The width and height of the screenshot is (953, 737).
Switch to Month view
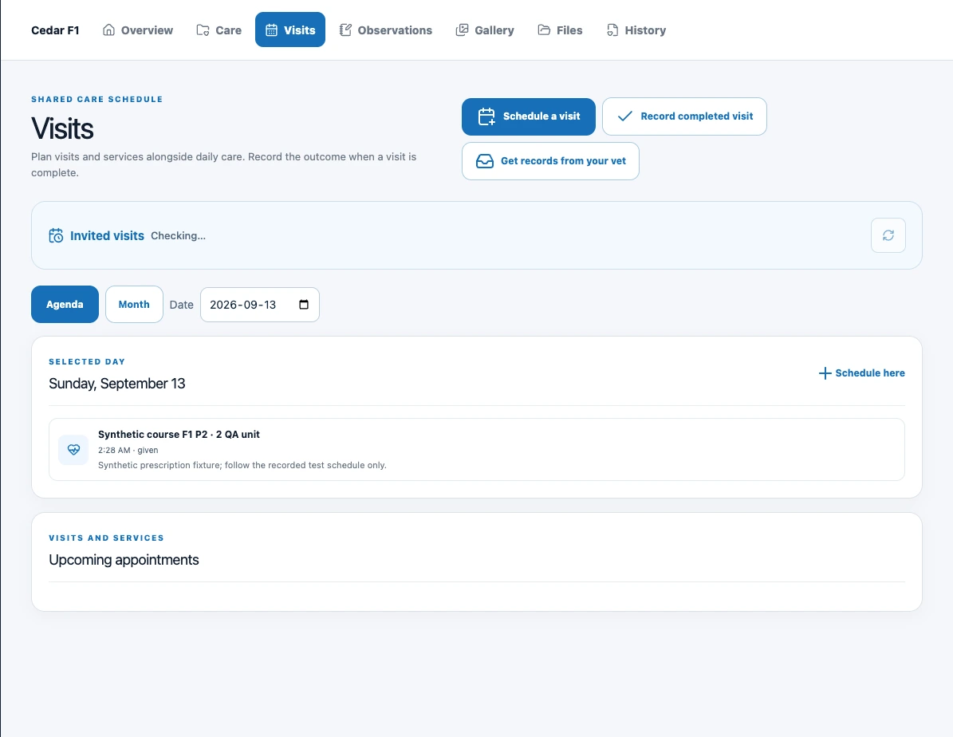point(134,304)
